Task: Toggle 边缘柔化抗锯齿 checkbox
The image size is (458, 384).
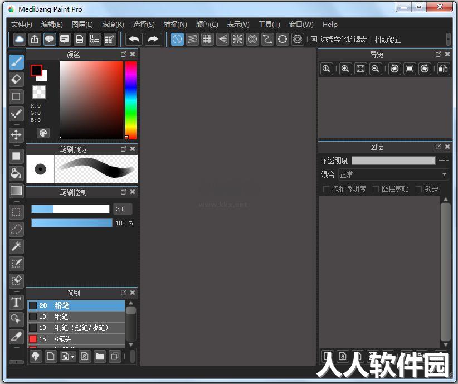Action: pos(314,40)
